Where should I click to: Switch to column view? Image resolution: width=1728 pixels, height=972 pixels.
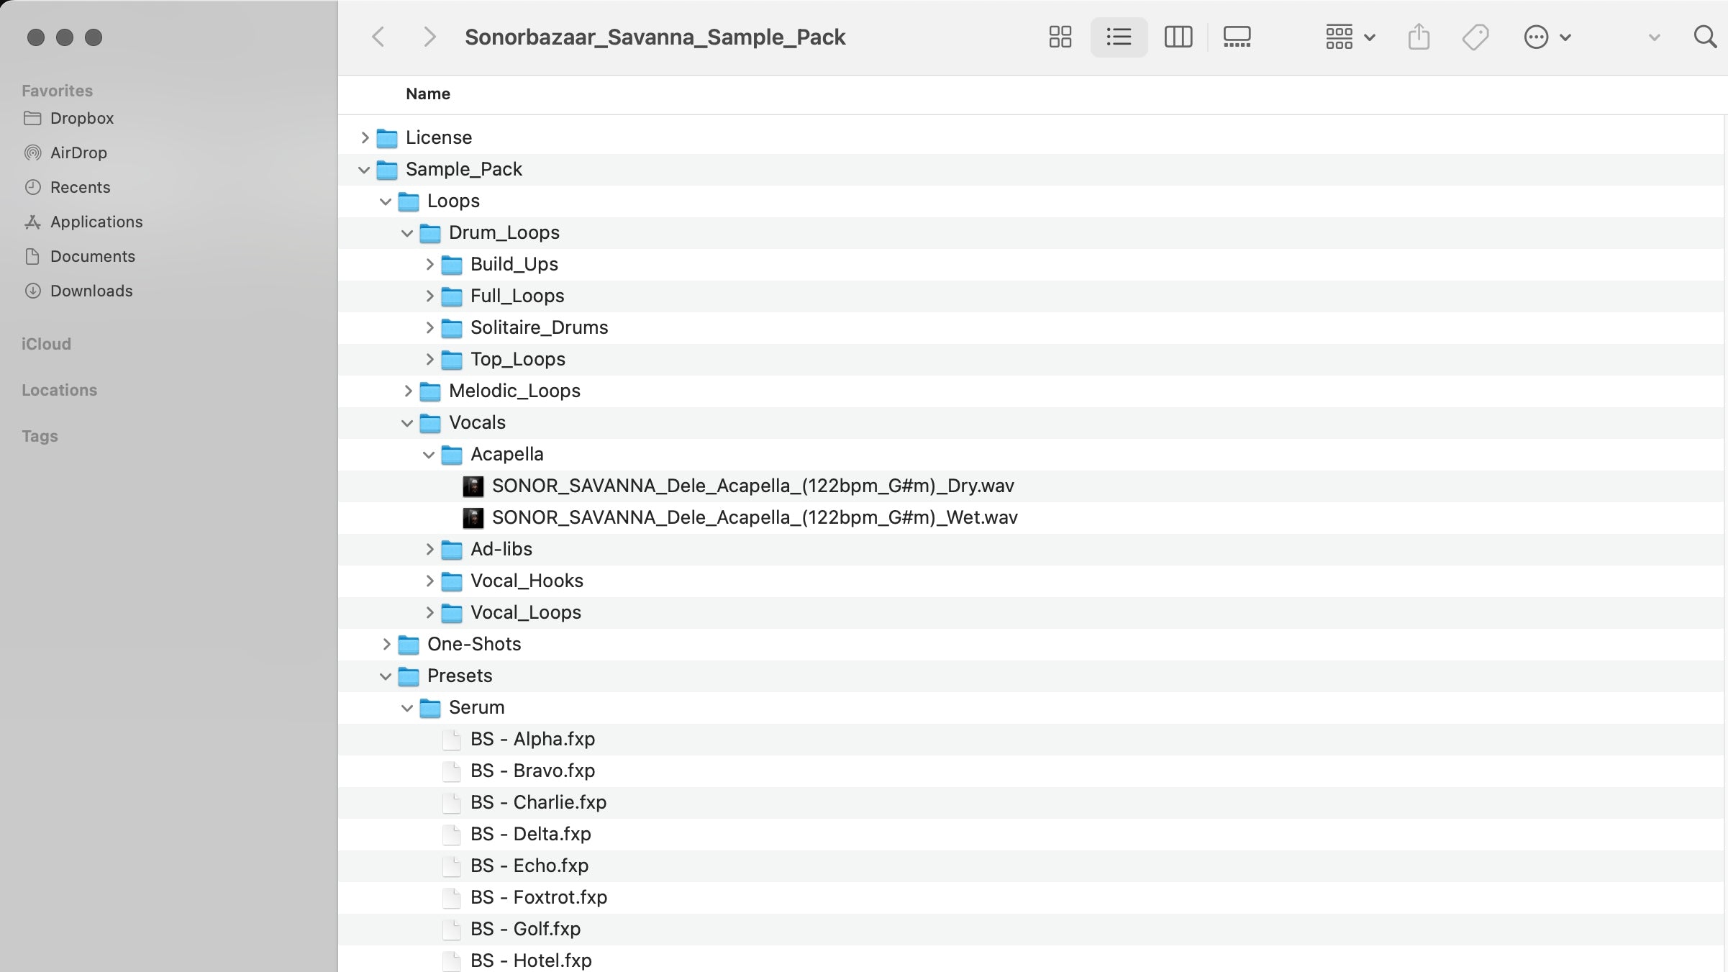point(1178,37)
